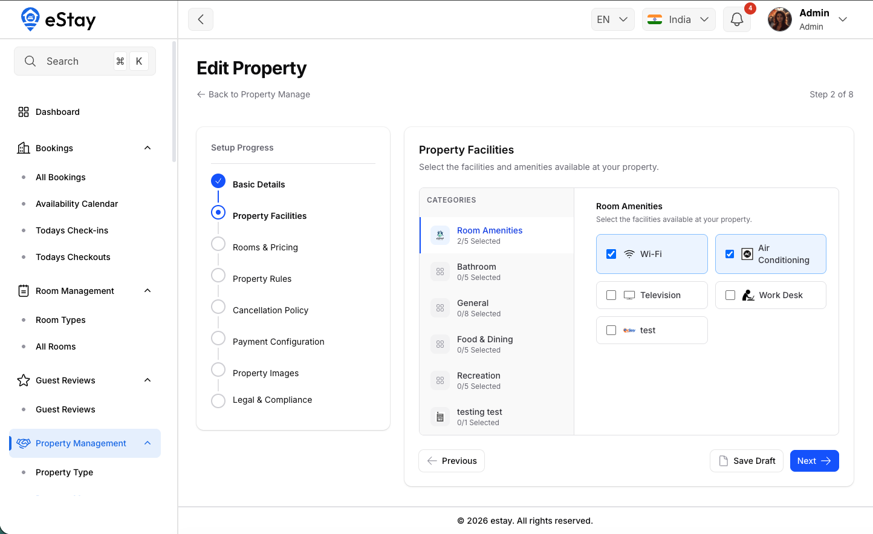
Task: Uncheck the Air Conditioning checkbox
Action: coord(730,254)
